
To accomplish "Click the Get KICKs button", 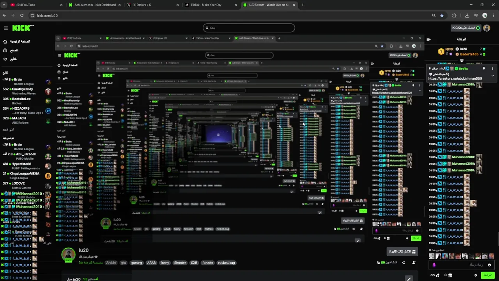I will [x=465, y=28].
